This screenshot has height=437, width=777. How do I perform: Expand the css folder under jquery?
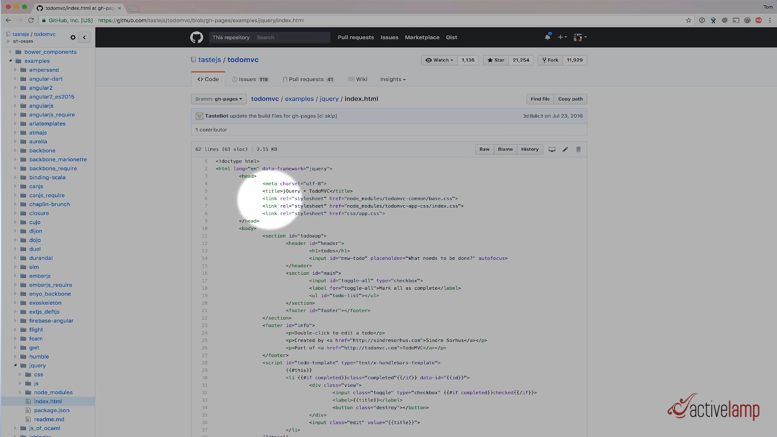coord(20,374)
